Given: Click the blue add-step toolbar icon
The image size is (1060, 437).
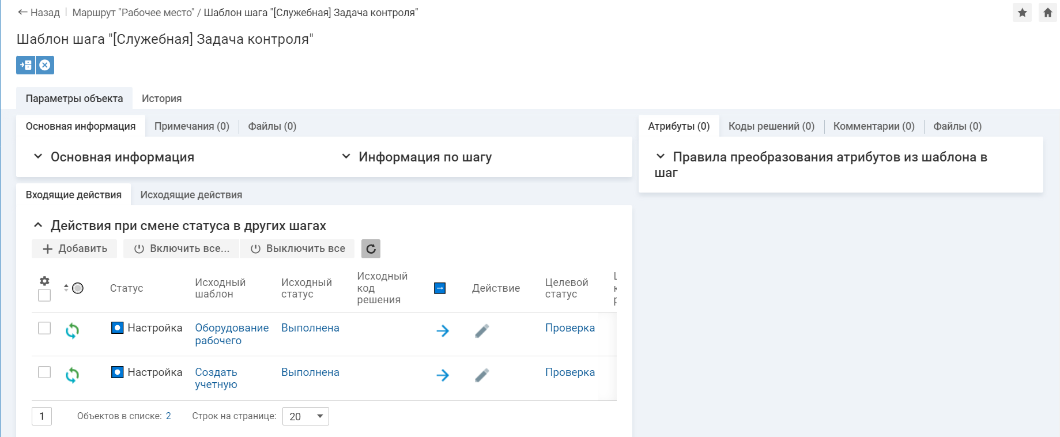Looking at the screenshot, I should click(x=26, y=65).
